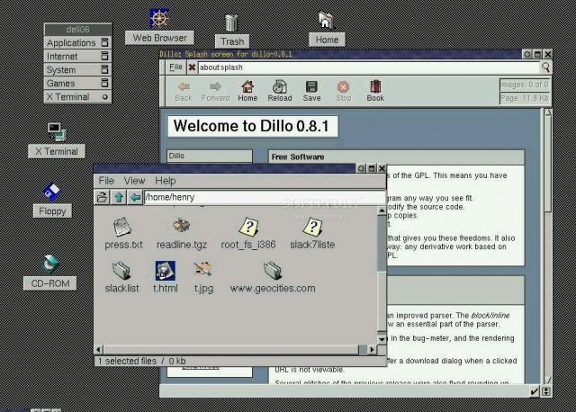The width and height of the screenshot is (576, 412).
Task: Open the file manager's Help menu
Action: [166, 181]
